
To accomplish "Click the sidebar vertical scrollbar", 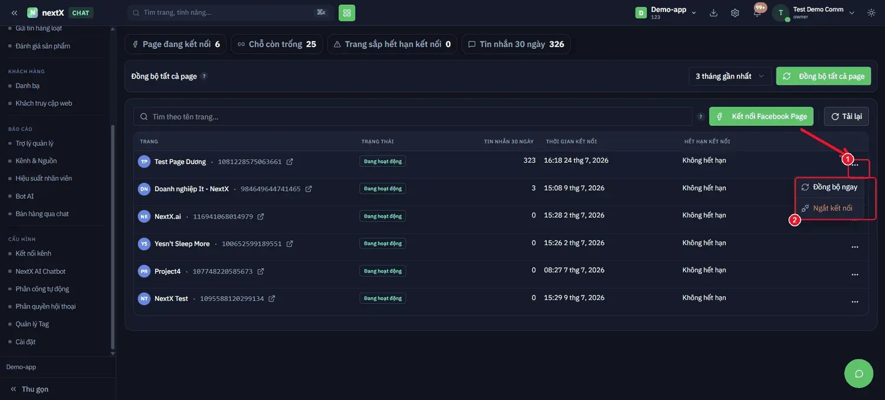I will (113, 236).
